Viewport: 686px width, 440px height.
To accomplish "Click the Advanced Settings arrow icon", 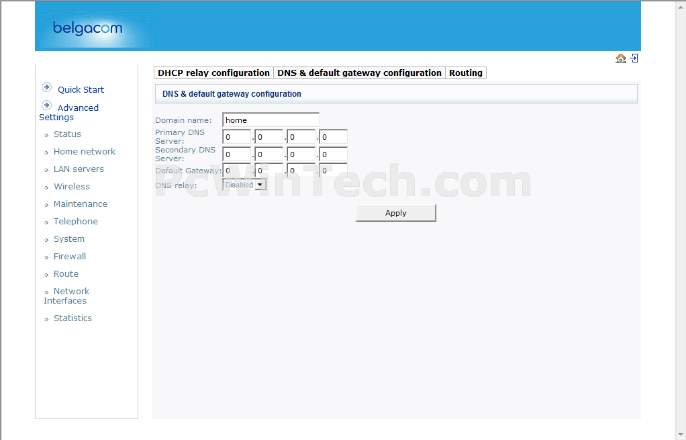I will [46, 105].
